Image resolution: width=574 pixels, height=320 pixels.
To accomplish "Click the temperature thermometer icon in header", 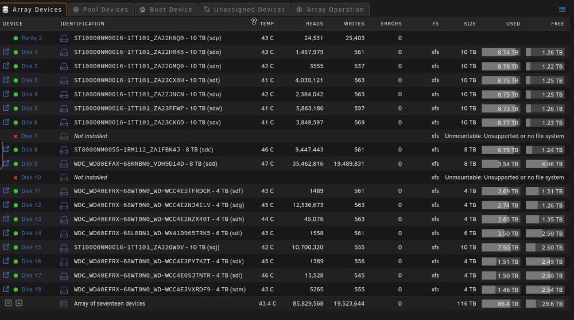I will point(254,22).
